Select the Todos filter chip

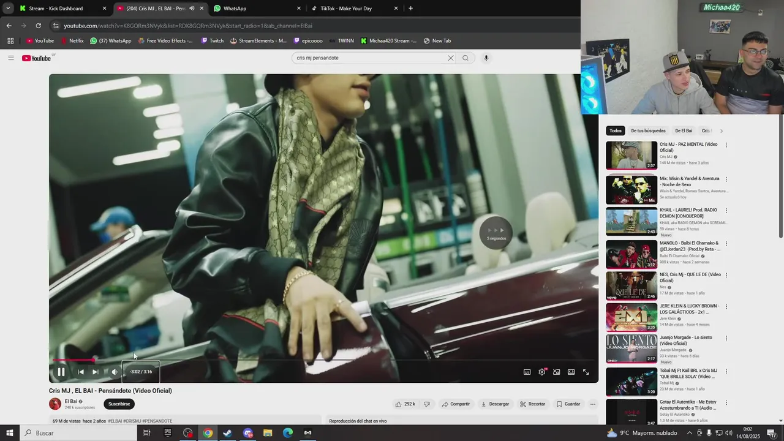coord(616,131)
